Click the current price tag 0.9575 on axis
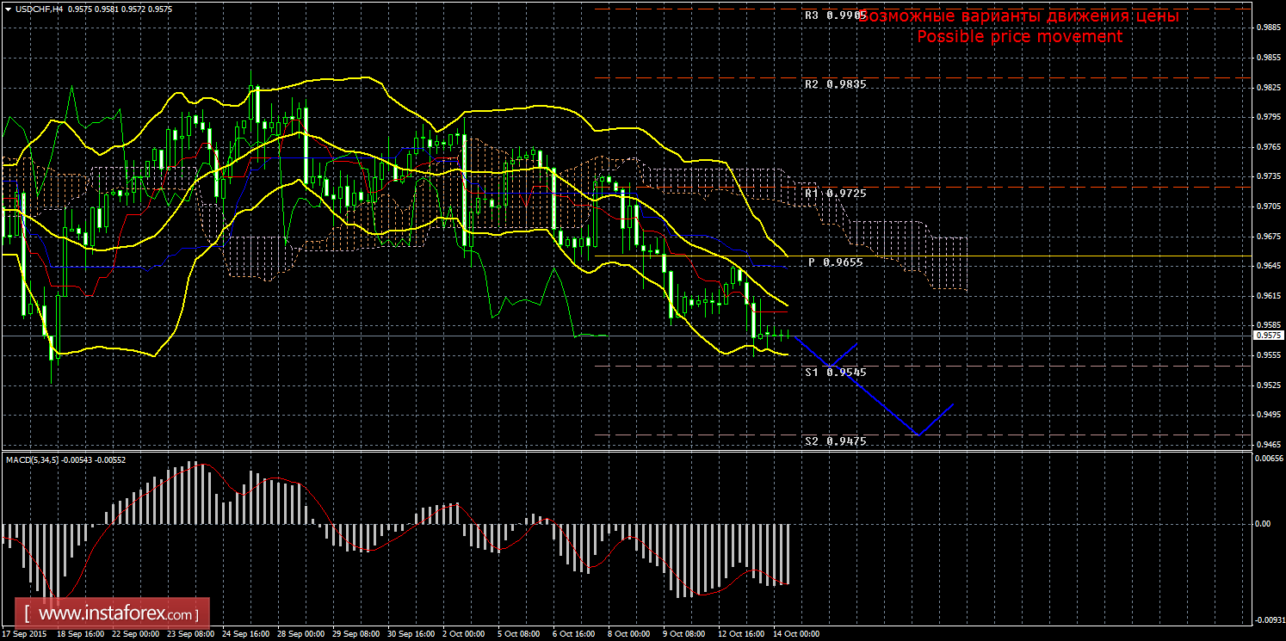Screen dimensions: 1286x641 [1268, 336]
